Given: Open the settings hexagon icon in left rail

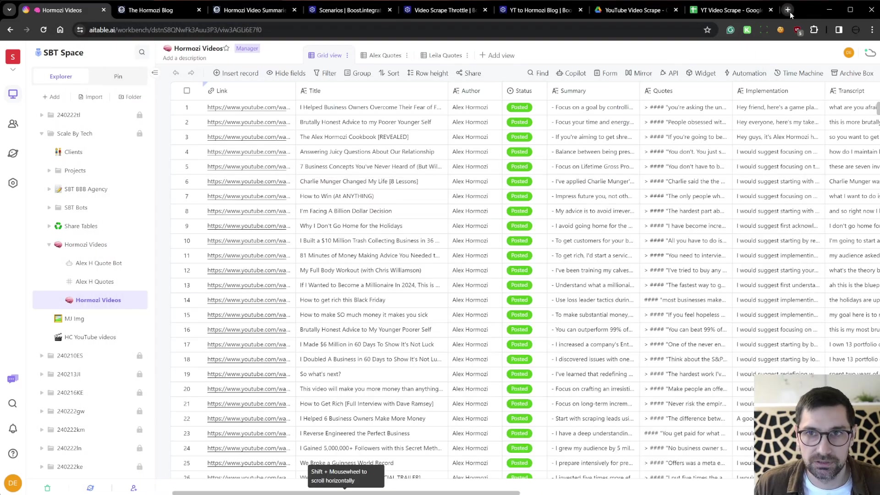Looking at the screenshot, I should click(13, 183).
